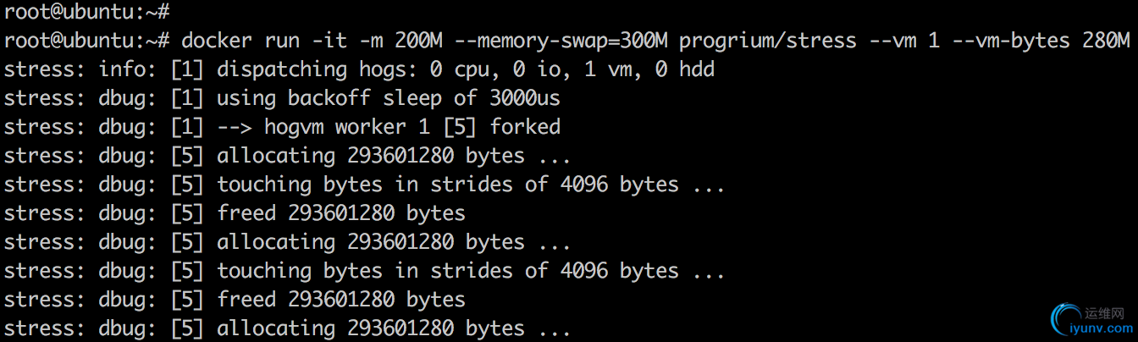The height and width of the screenshot is (342, 1138).
Task: Click the first allocating 293601280 bytes line
Action: [x=287, y=156]
